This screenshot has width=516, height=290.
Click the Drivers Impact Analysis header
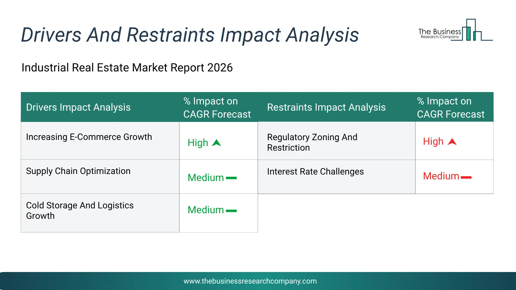coord(78,107)
